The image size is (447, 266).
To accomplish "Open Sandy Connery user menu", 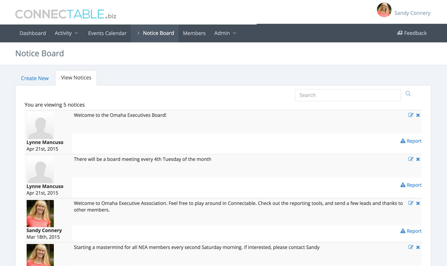I will pos(404,12).
